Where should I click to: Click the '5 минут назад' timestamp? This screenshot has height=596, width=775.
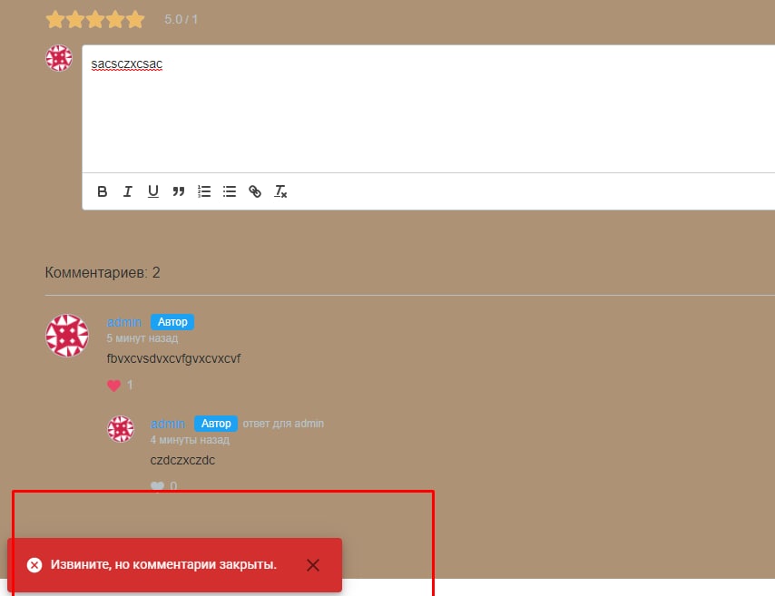tap(142, 338)
